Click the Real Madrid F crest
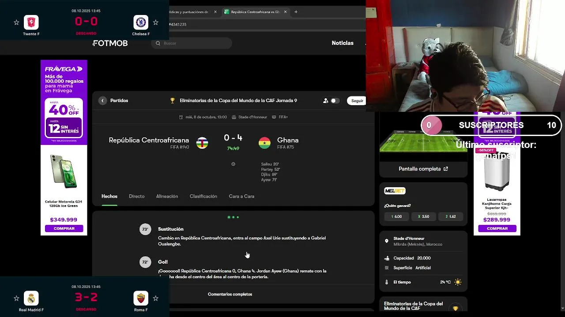The image size is (565, 317). 31,298
